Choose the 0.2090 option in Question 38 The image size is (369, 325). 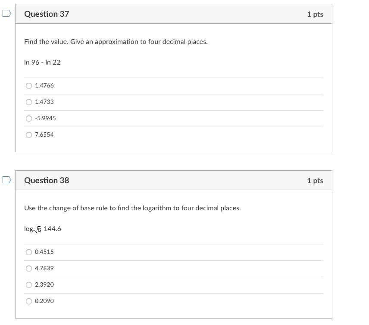coord(28,301)
